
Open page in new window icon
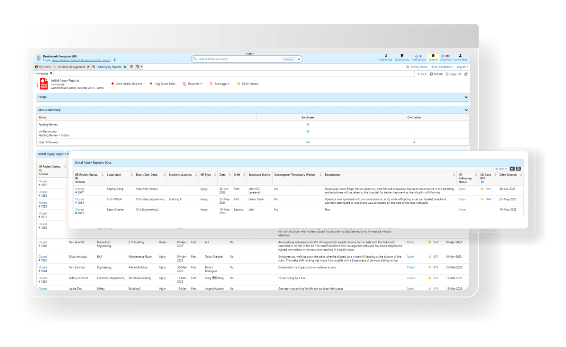click(x=466, y=74)
